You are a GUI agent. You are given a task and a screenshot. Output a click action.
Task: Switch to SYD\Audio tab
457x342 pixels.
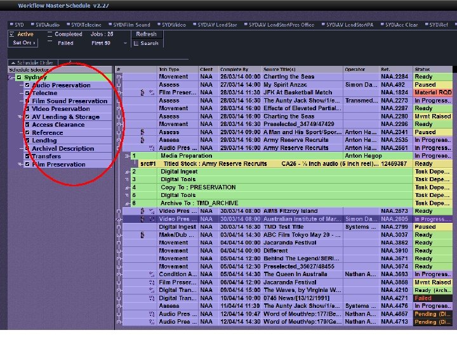[x=45, y=25]
